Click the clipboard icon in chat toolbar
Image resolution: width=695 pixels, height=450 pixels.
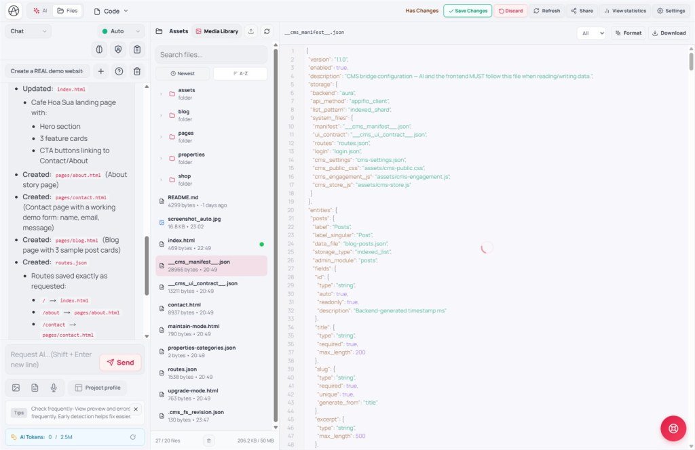pos(137,49)
